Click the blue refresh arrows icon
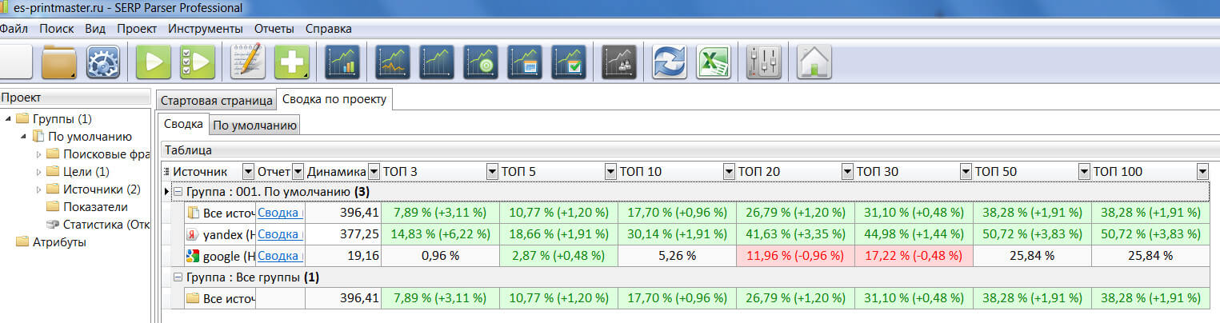This screenshot has height=323, width=1220. click(x=670, y=62)
